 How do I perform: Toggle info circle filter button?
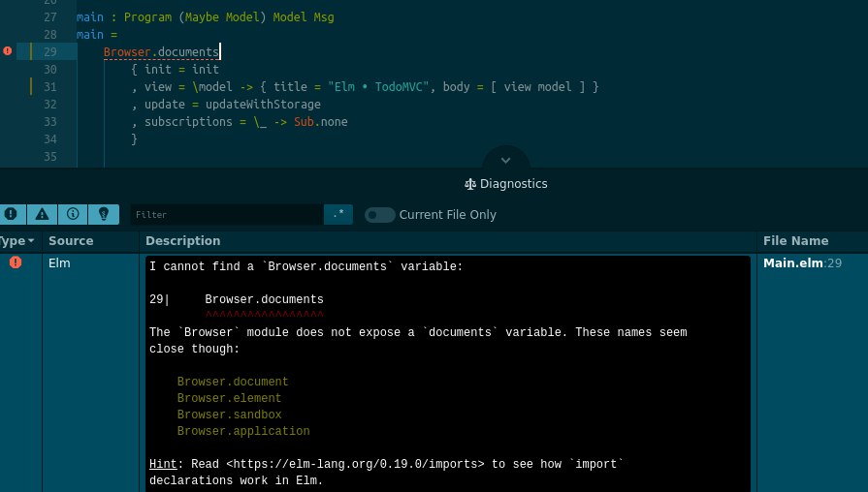coord(73,214)
